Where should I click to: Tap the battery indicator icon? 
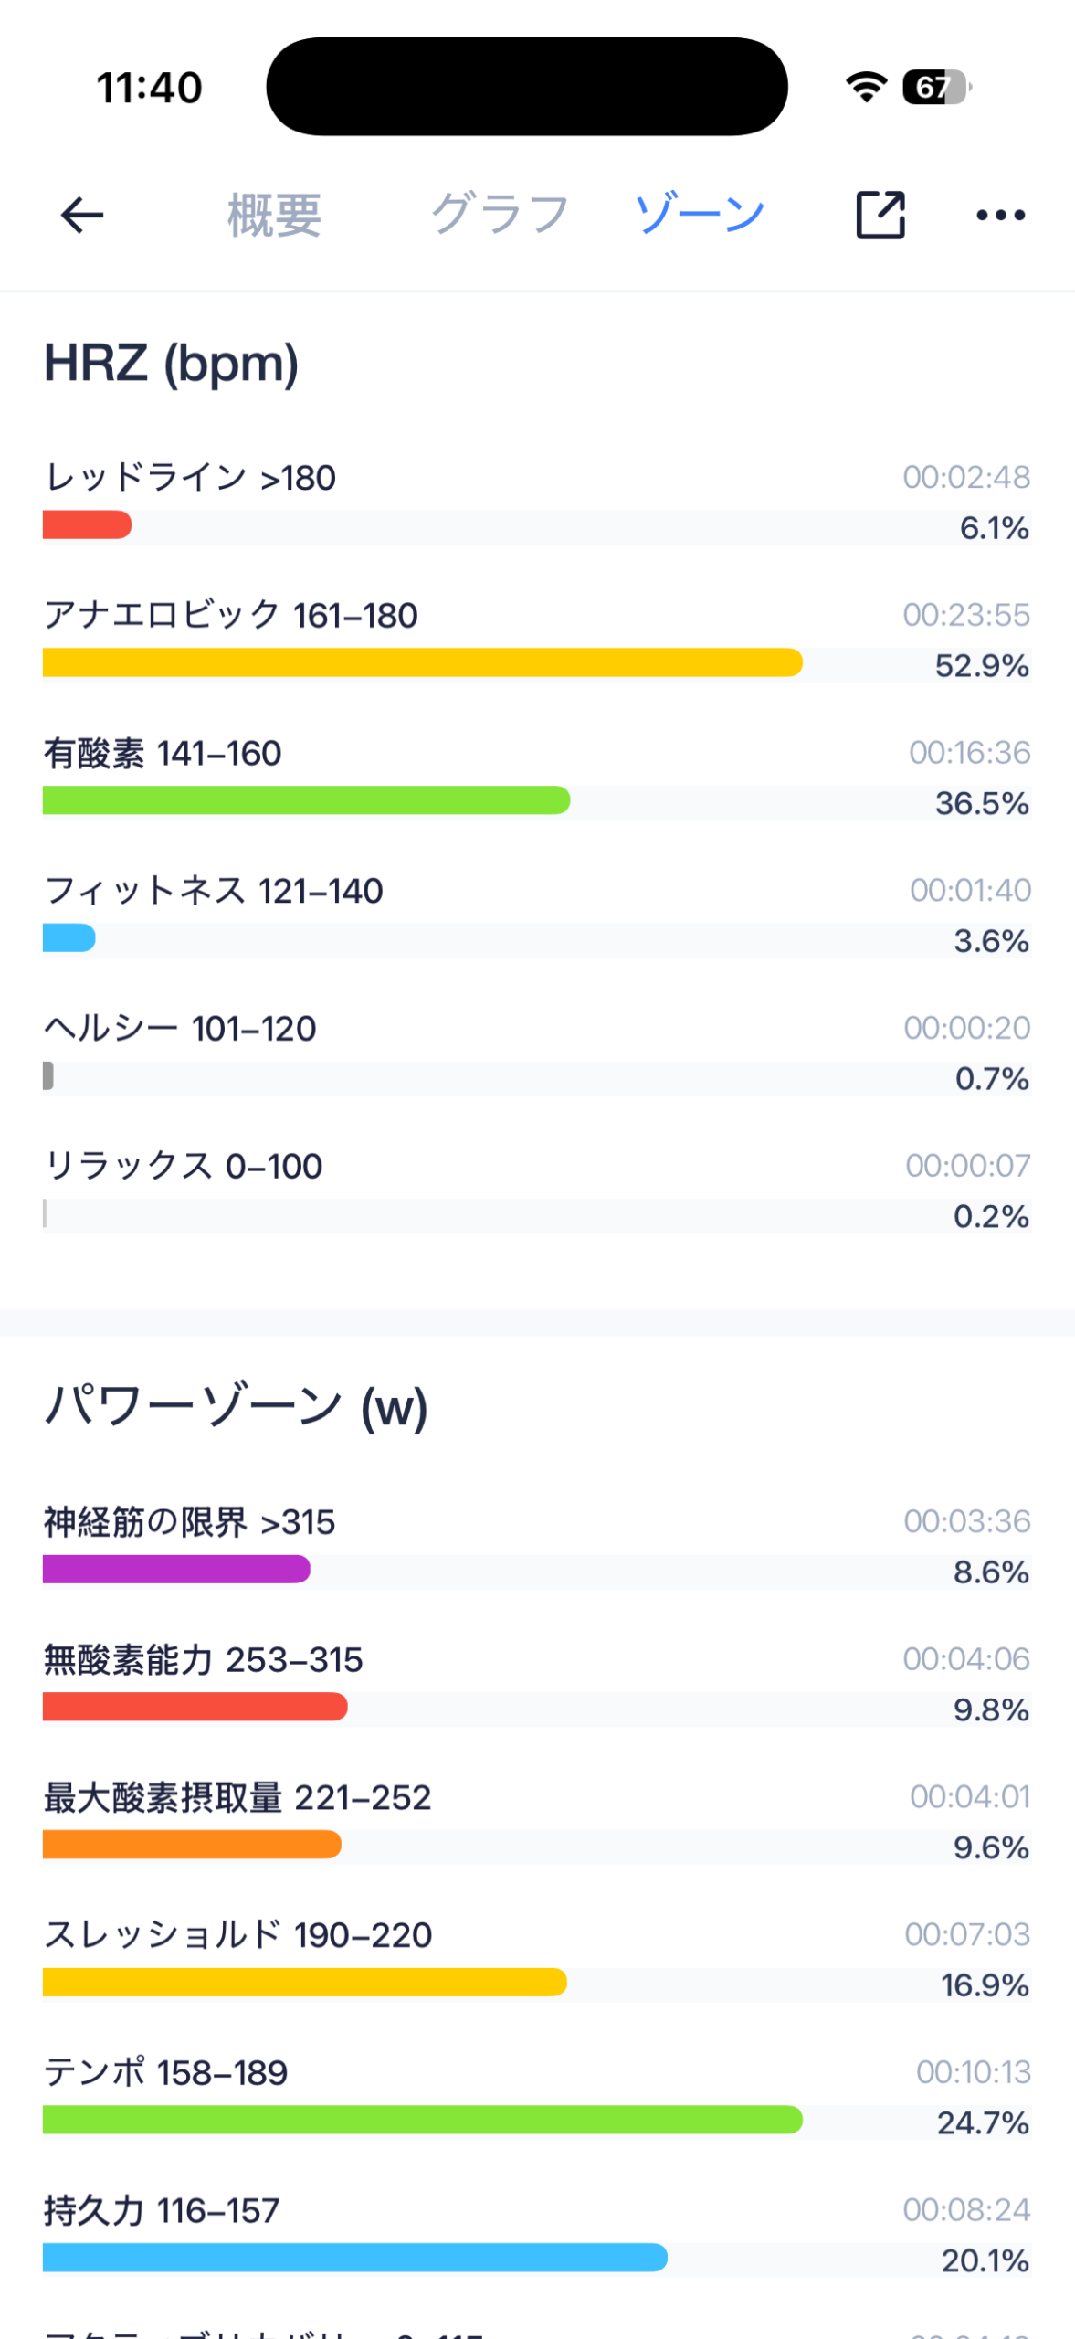pyautogui.click(x=935, y=88)
